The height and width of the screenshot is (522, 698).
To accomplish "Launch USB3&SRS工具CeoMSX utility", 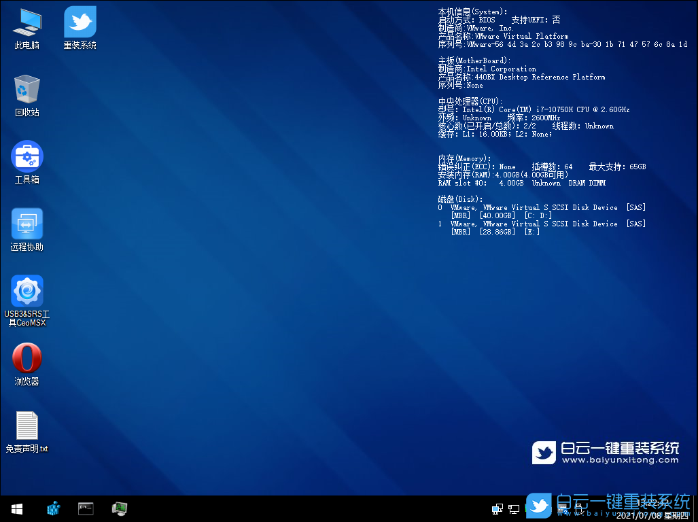I will coord(27,291).
